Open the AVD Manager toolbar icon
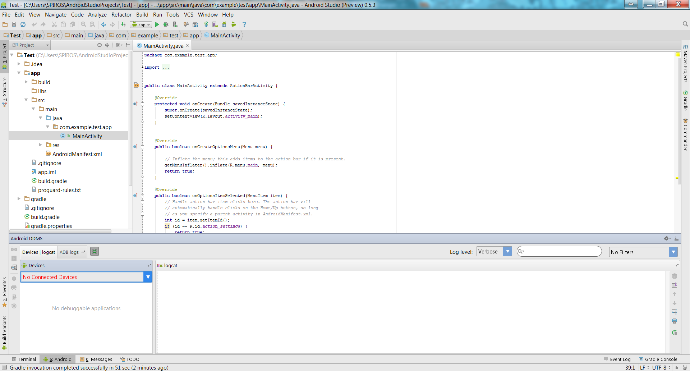Viewport: 690px width, 371px height. pyautogui.click(x=215, y=24)
